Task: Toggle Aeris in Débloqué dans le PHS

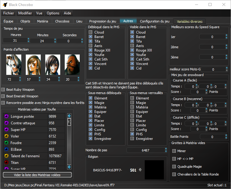Action: 90,46
